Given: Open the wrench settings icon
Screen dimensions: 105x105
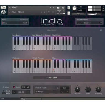Looking at the screenshot, I should point(3,7).
